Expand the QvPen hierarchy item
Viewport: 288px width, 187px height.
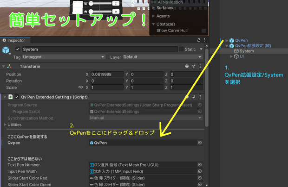click(x=227, y=40)
